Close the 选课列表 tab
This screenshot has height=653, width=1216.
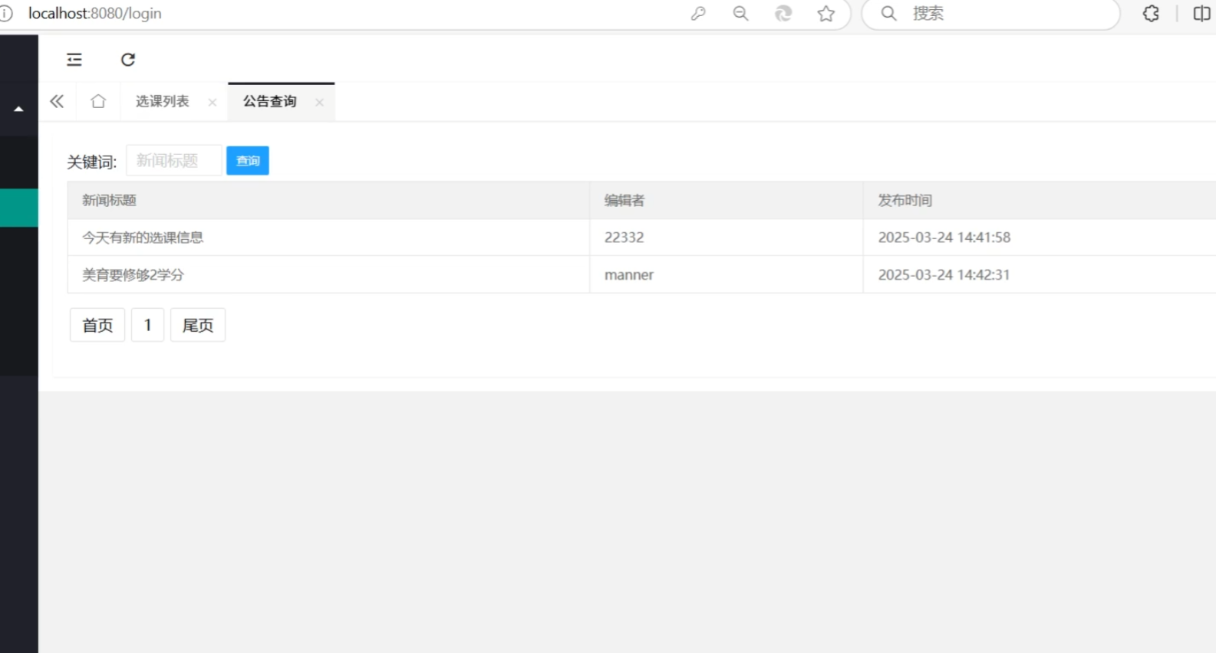pyautogui.click(x=213, y=102)
